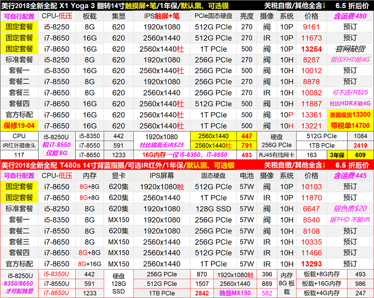The width and height of the screenshot is (374, 298).
Task: Select the 986 memory upgrade price
Action: click(360, 284)
